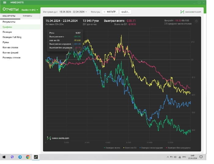214x164 pixels.
Task: Open volume control in system tray
Action: 175,157
